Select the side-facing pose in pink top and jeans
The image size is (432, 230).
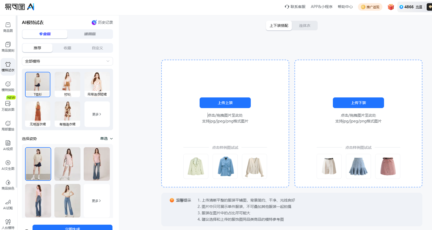(38, 201)
